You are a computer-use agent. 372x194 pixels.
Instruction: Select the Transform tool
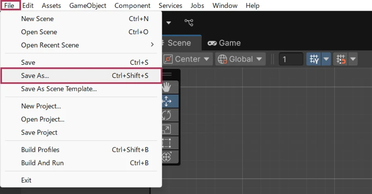167,157
